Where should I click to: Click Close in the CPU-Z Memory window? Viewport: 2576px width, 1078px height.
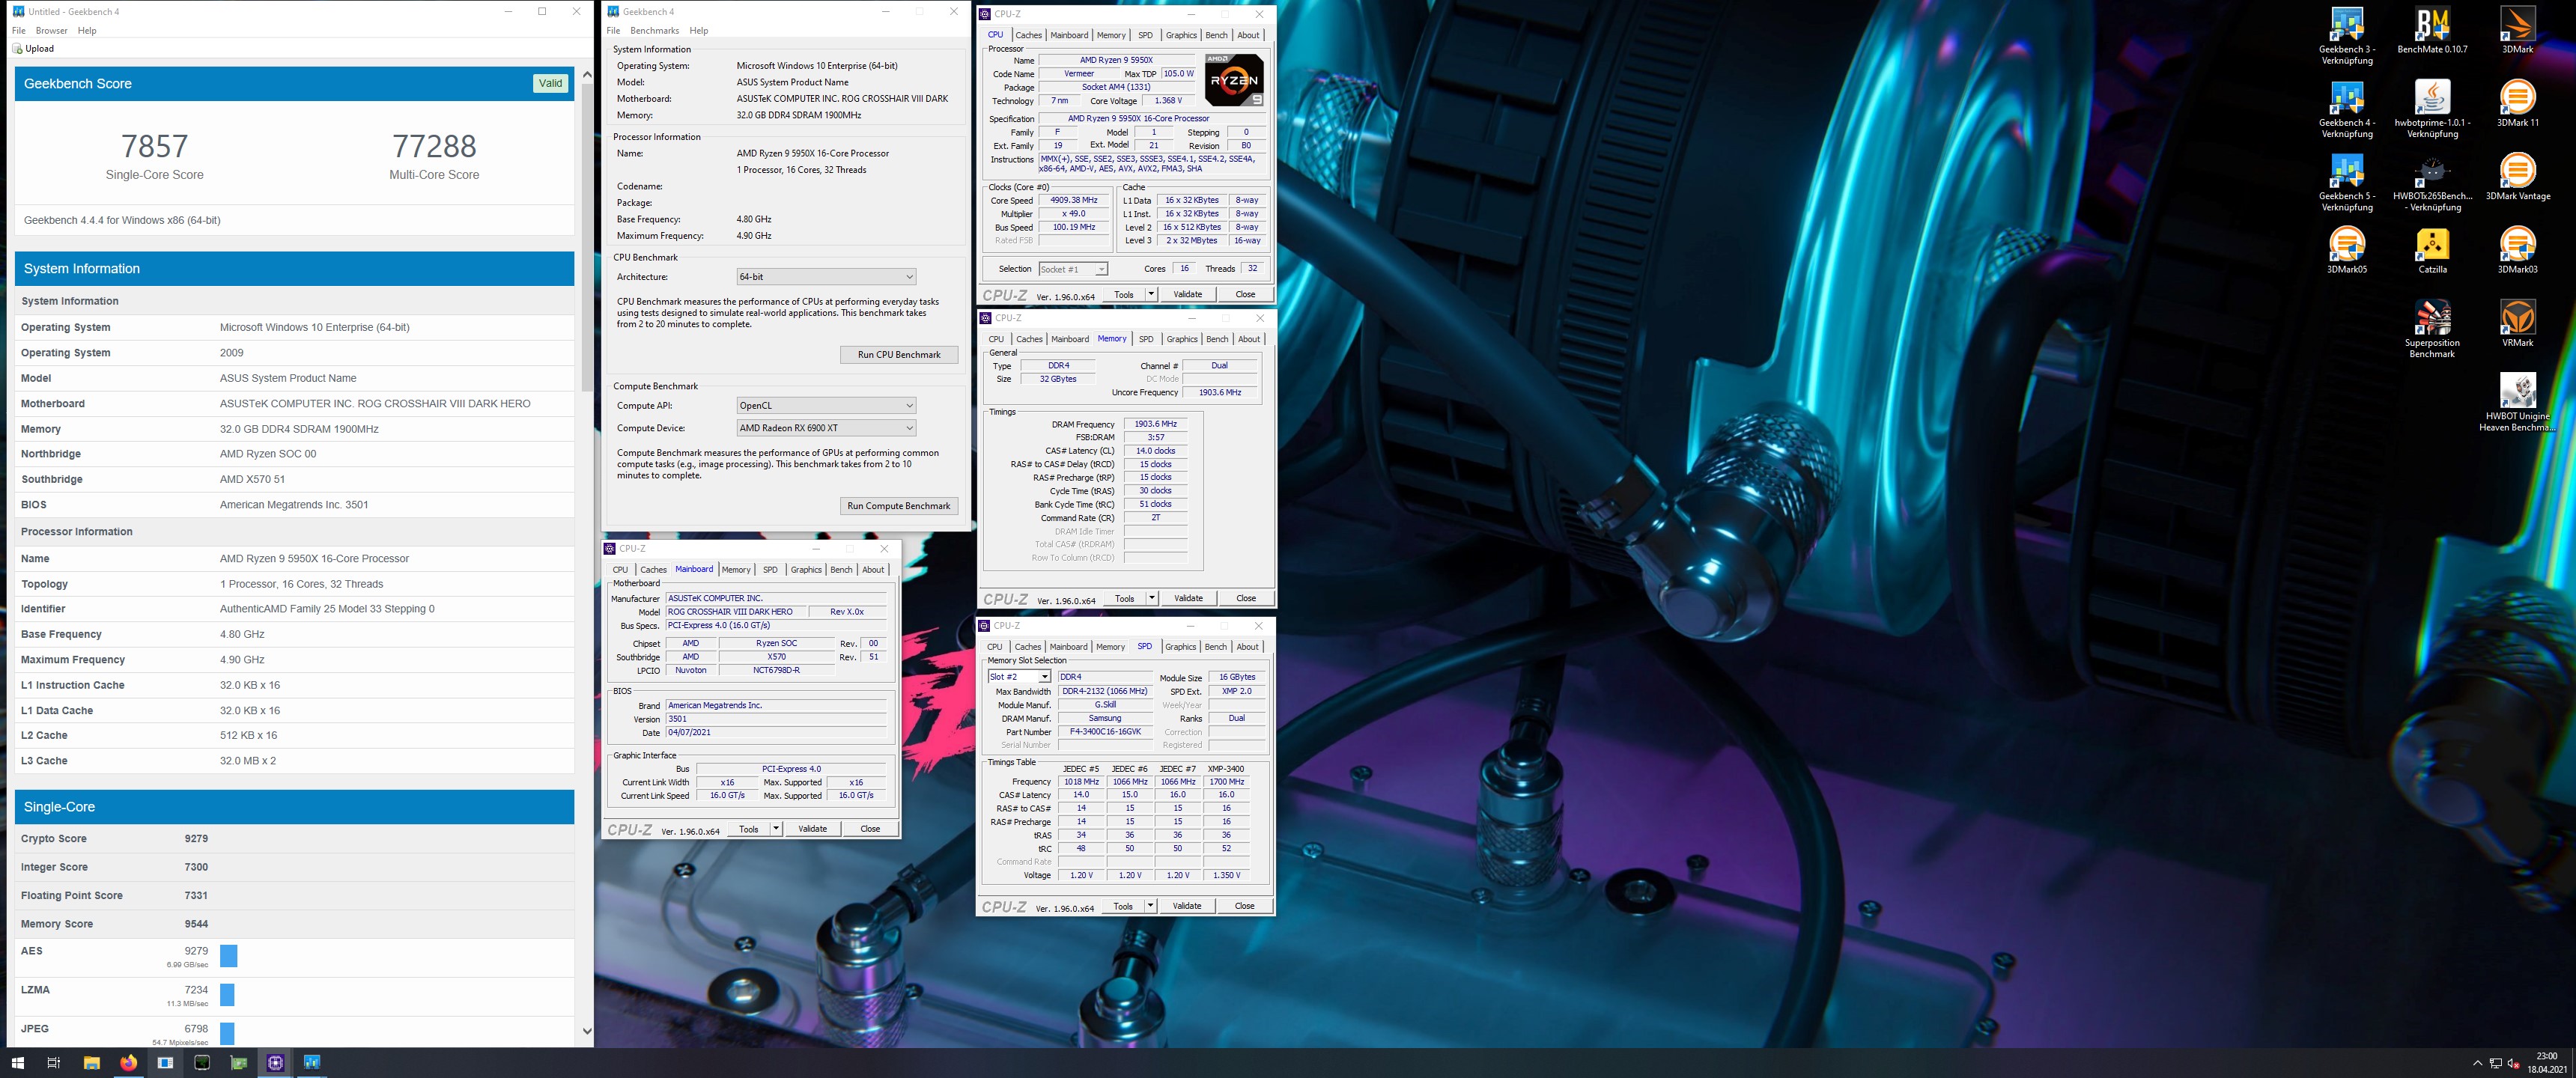coord(1245,598)
